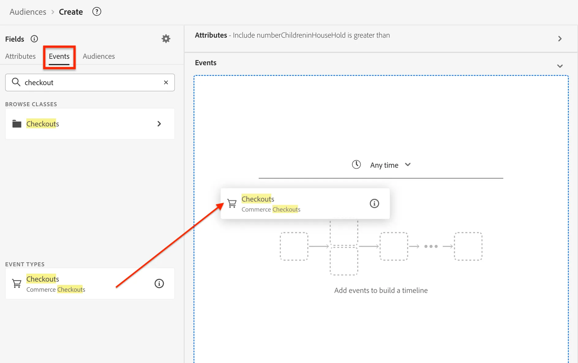Open the help question mark icon
Image resolution: width=578 pixels, height=363 pixels.
[x=97, y=12]
